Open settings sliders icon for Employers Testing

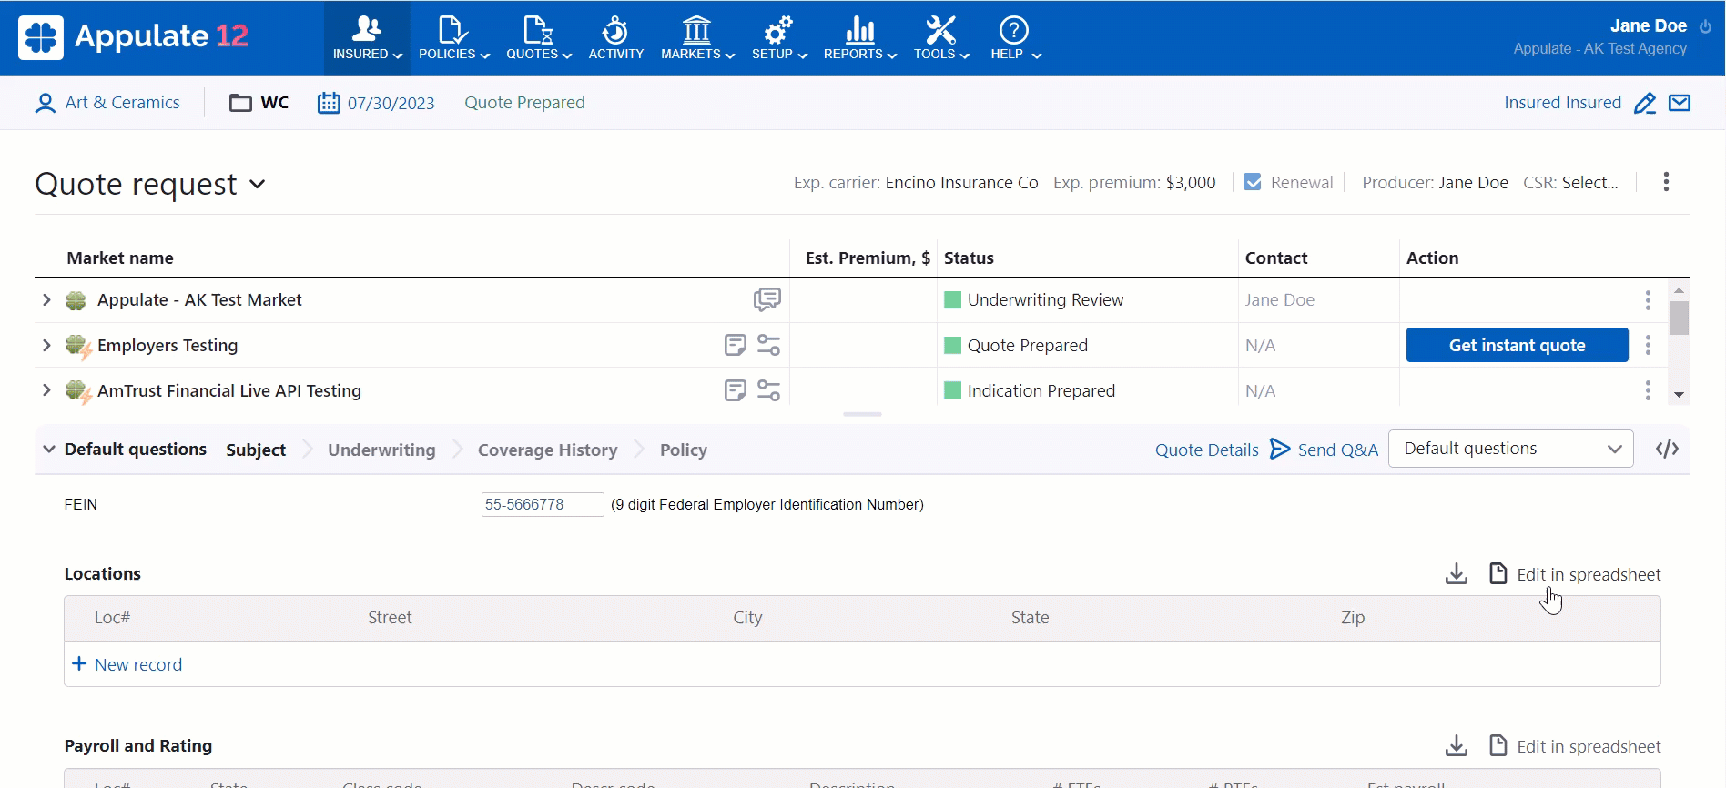(x=768, y=345)
